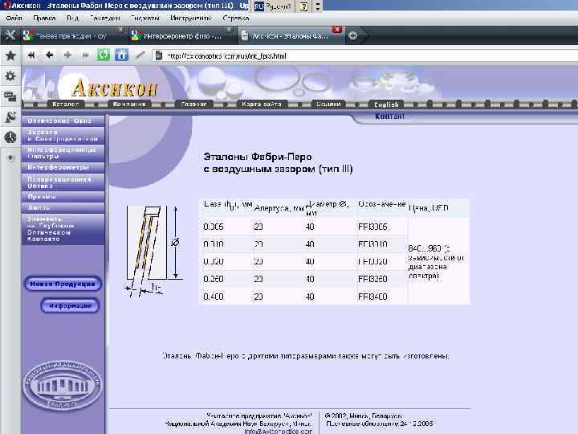This screenshot has height=434, width=578.
Task: Open the Правка menu
Action: coord(44,18)
